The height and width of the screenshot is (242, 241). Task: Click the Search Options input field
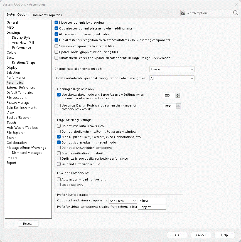point(209,13)
